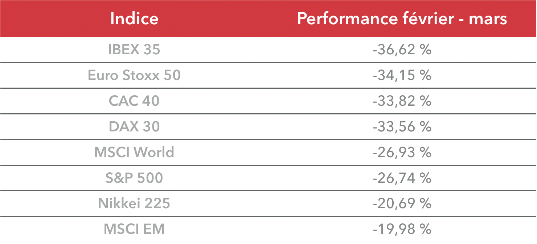Viewport: 537px width, 244px height.
Task: Select the Euro Stoxx 50 label
Action: (x=134, y=75)
